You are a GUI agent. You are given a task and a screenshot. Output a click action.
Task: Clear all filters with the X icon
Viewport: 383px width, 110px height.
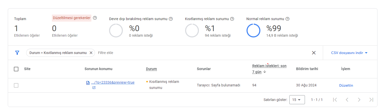point(314,53)
